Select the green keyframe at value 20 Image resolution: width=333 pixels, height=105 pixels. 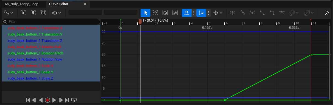pos(311,55)
